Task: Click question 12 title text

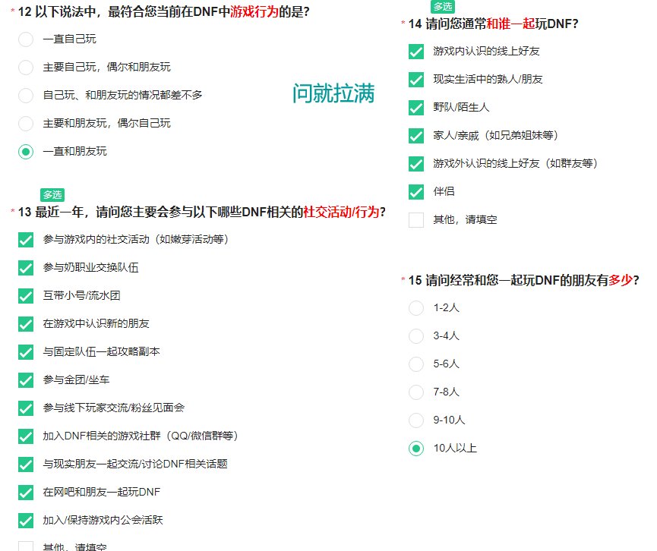Action: 164,11
